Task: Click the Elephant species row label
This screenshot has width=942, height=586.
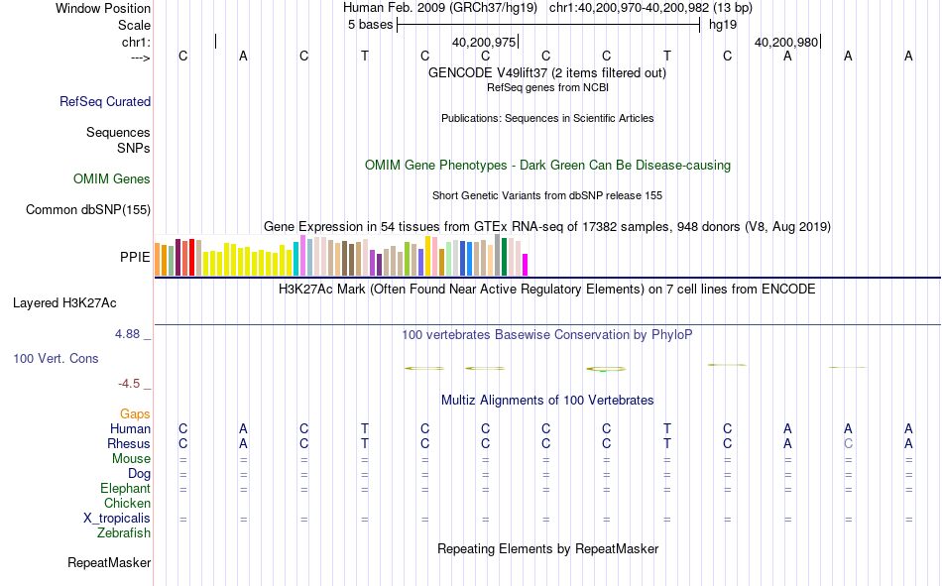Action: pyautogui.click(x=125, y=488)
